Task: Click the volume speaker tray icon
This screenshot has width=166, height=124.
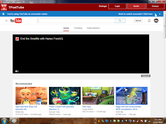Action: (x=134, y=121)
